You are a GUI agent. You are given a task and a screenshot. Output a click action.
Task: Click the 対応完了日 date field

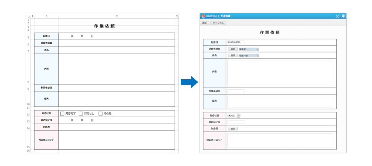point(236,122)
